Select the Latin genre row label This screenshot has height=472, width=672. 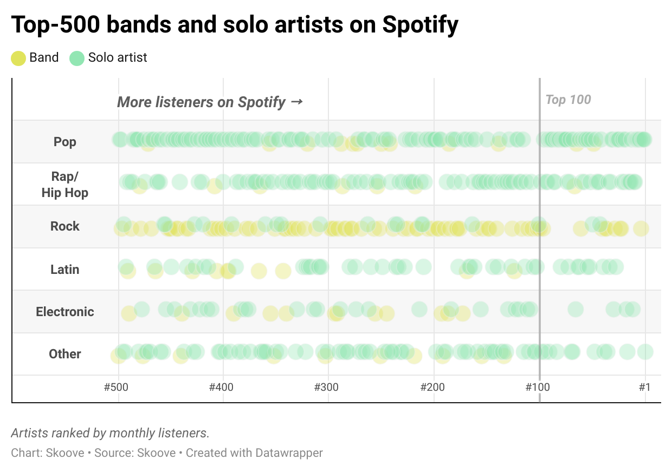click(65, 269)
